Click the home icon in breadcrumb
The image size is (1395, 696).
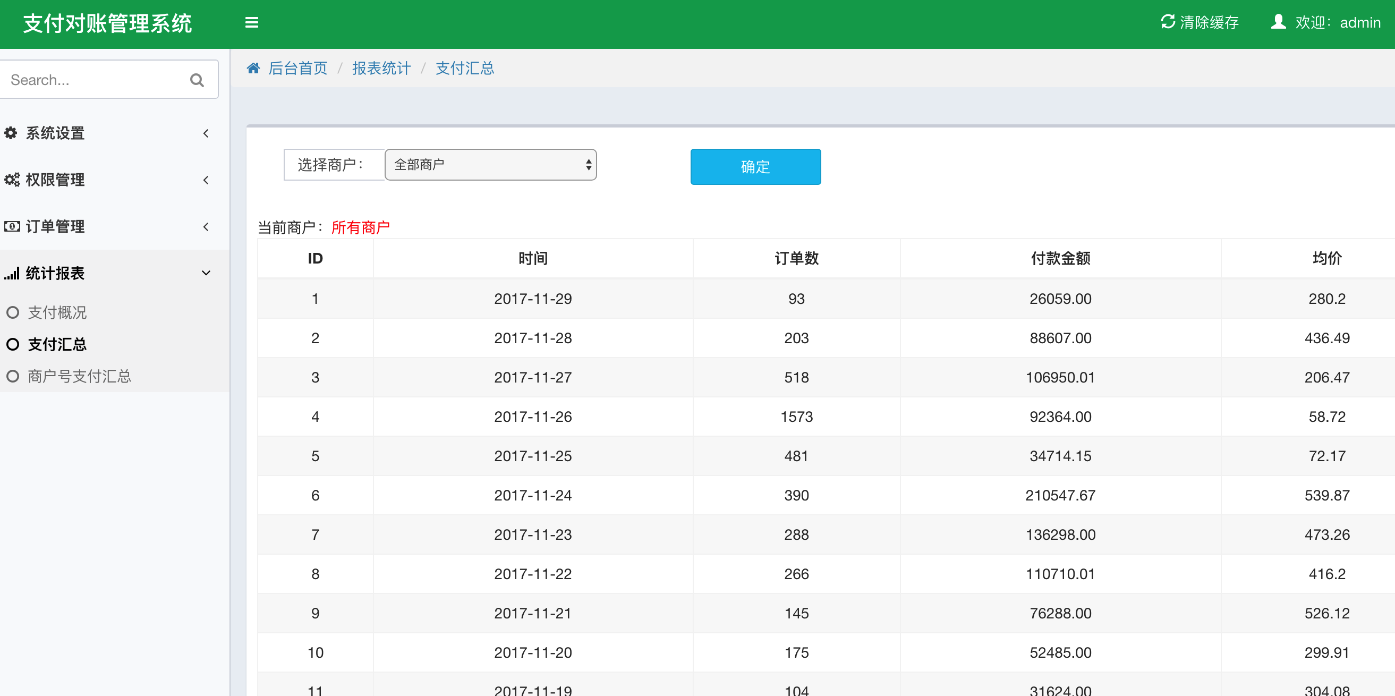(x=253, y=68)
